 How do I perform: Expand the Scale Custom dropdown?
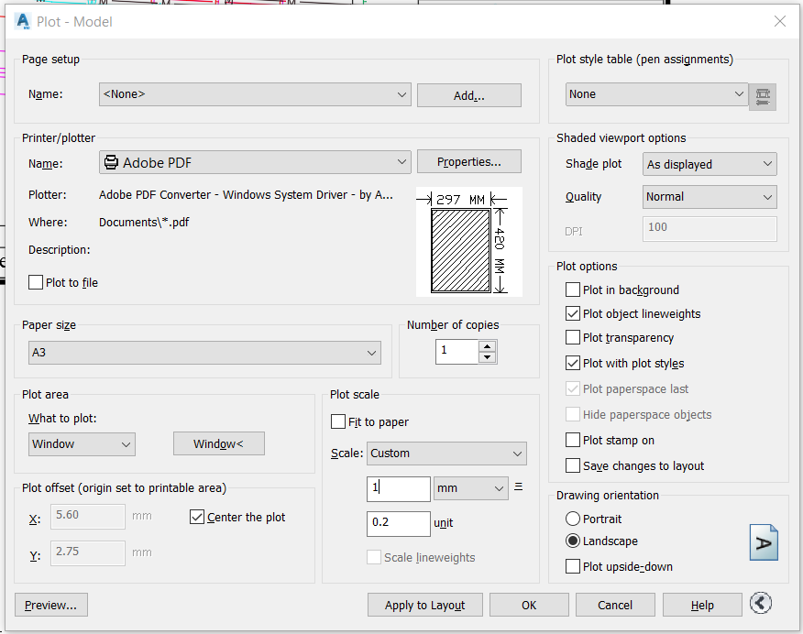[446, 454]
